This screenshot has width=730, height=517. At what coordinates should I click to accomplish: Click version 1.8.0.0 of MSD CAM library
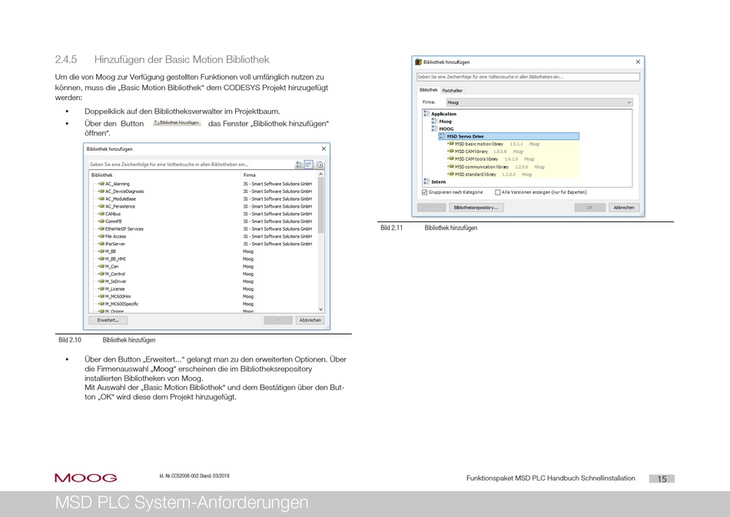click(500, 152)
